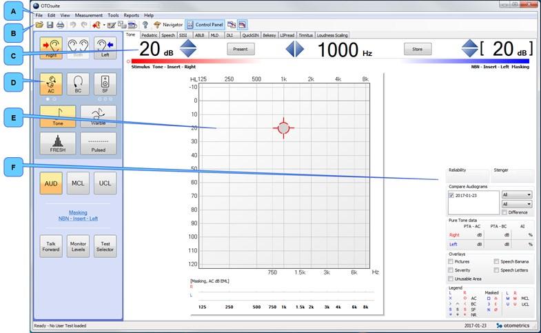This screenshot has width=541, height=333.
Task: Click the Talk Forward button
Action: [x=51, y=246]
